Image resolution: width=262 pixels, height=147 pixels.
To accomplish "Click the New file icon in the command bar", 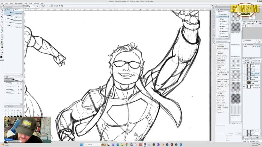I will (x=25, y=6).
